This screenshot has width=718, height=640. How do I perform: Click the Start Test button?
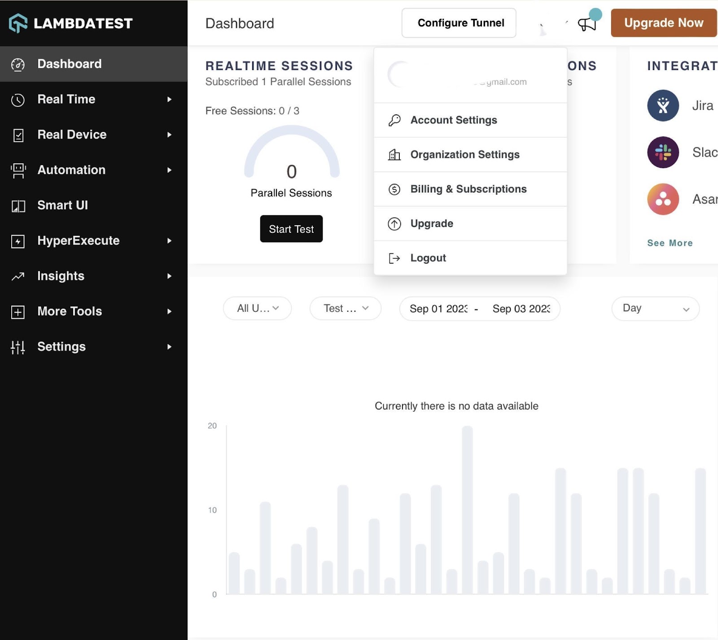click(x=291, y=229)
